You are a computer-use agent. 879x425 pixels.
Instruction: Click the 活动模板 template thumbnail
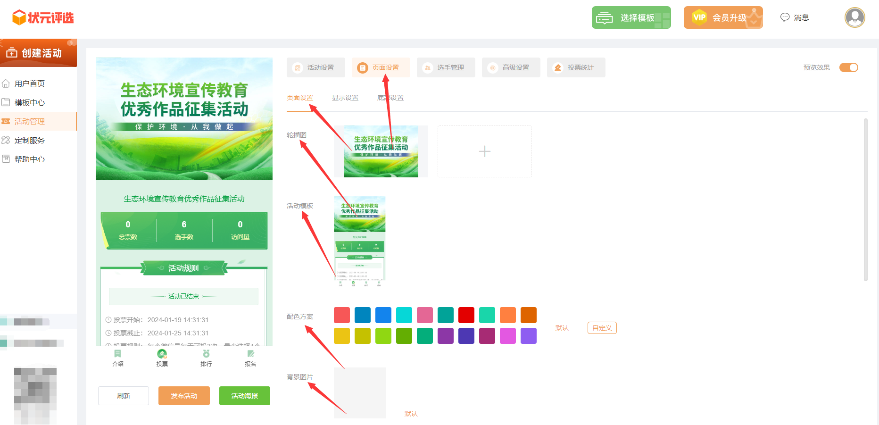[x=359, y=241]
